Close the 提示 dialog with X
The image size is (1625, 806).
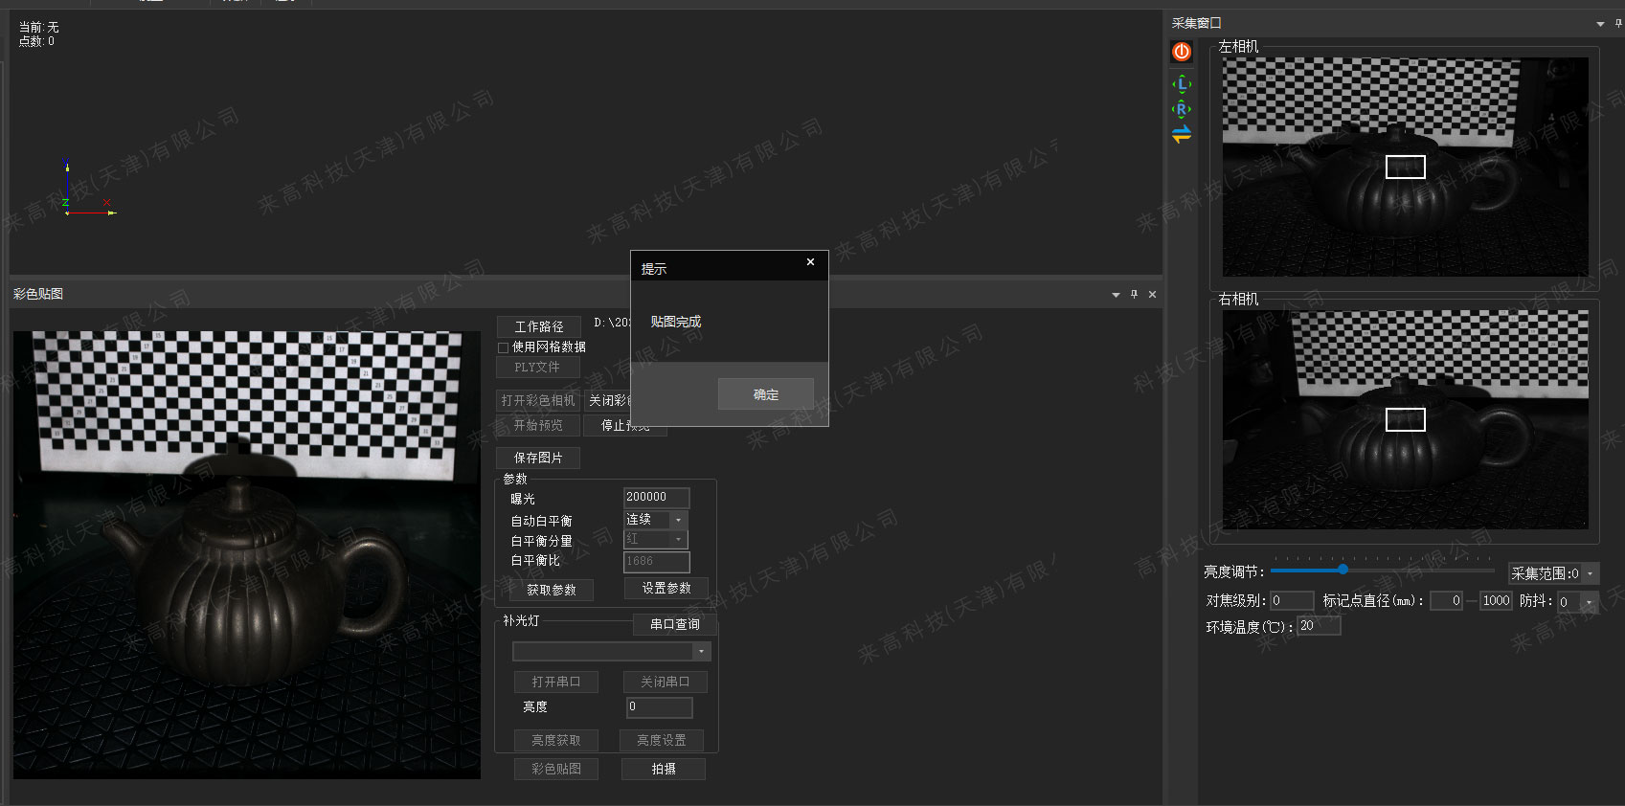pyautogui.click(x=810, y=262)
